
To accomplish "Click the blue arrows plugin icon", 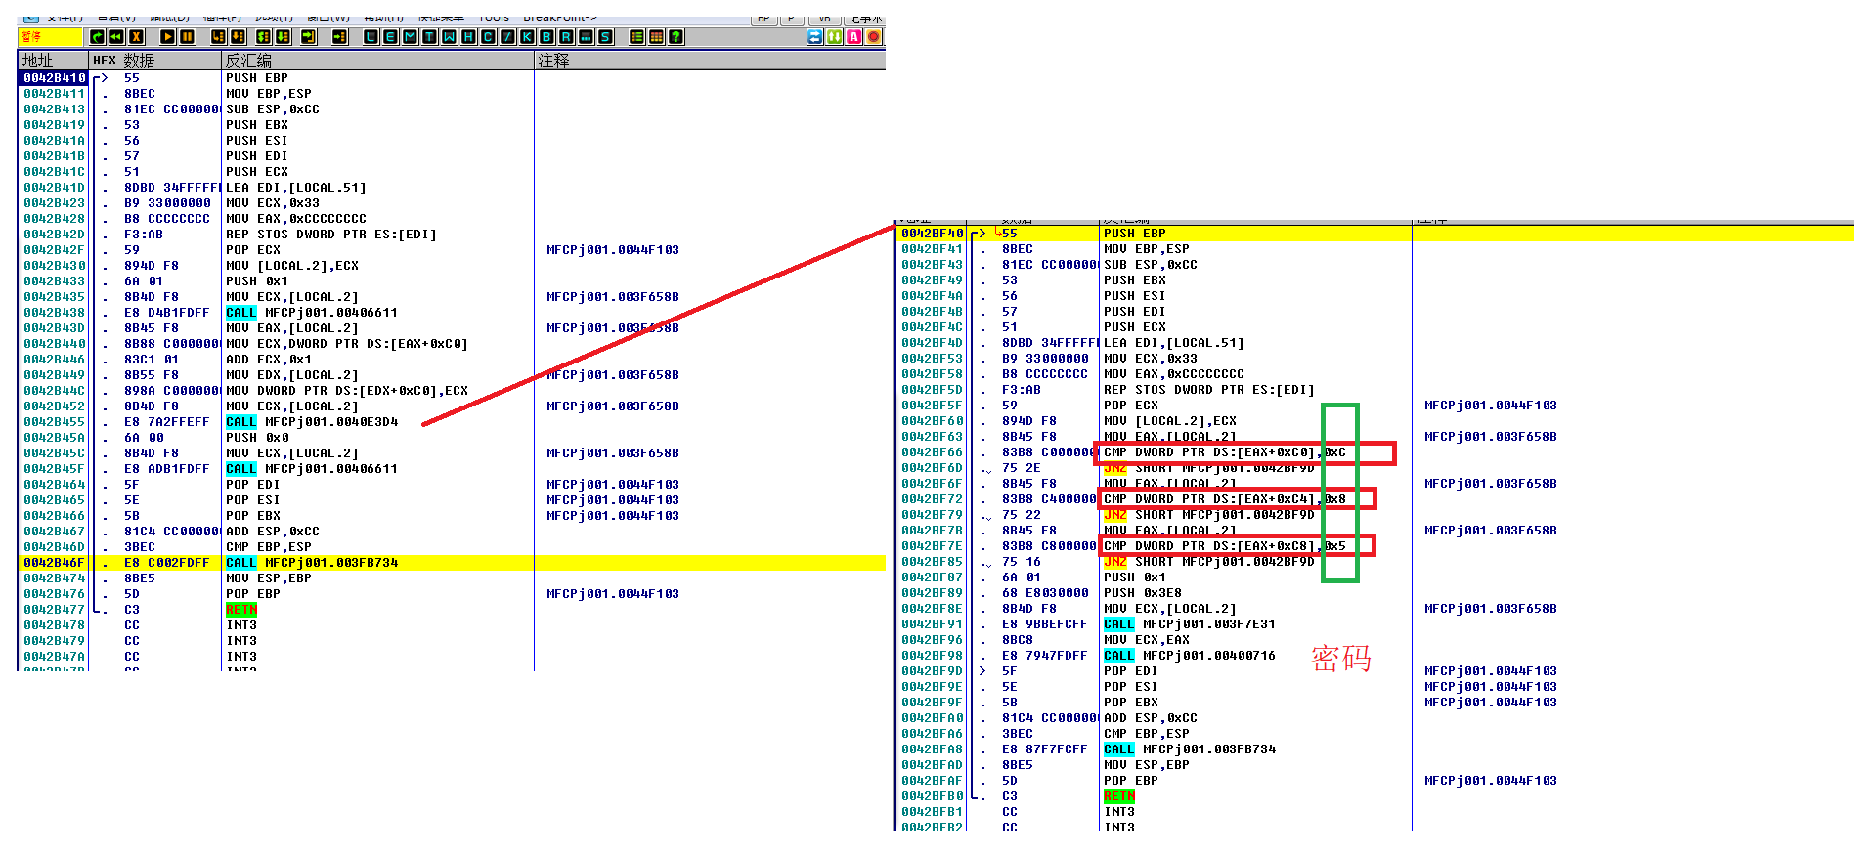I will [x=814, y=37].
